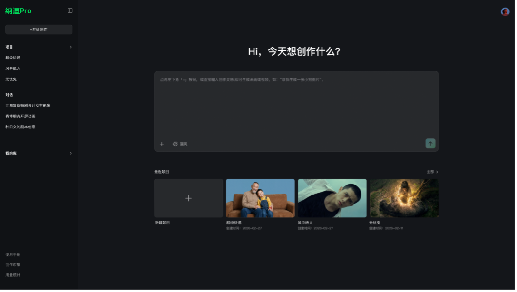Open the 风中纸人 project thumbnail
This screenshot has width=517, height=292.
pyautogui.click(x=332, y=198)
